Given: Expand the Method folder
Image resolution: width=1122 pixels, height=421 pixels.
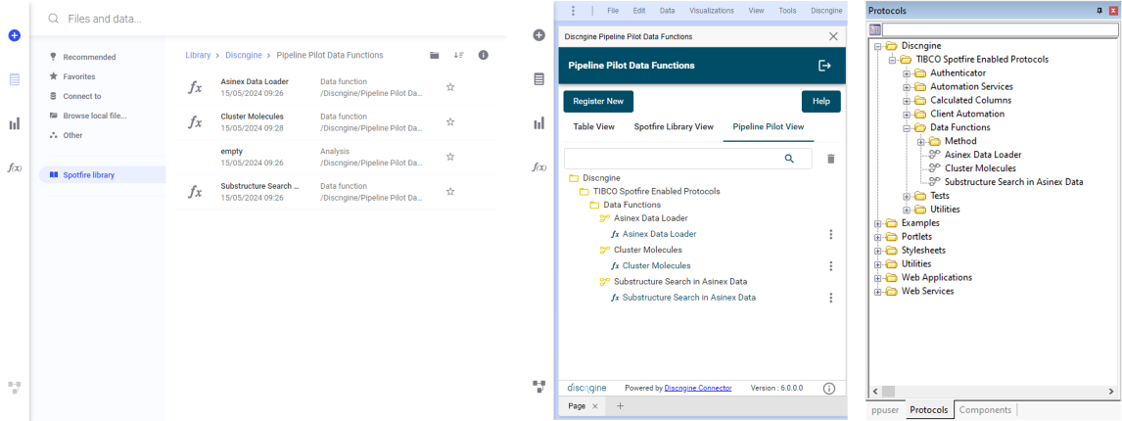Looking at the screenshot, I should 921,141.
